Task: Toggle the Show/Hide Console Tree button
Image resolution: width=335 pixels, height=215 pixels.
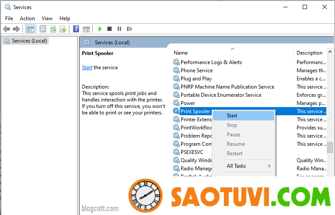Action: pos(30,29)
